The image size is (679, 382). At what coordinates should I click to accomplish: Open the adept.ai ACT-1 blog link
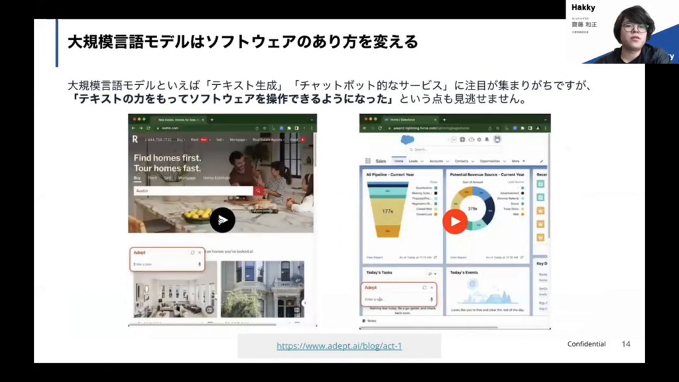(339, 346)
